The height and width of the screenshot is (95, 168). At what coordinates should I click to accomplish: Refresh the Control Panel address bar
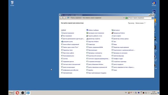coord(127,18)
